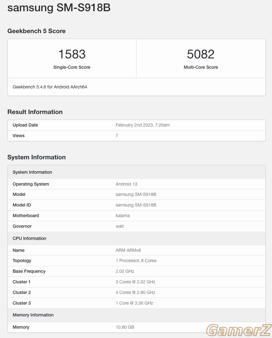The height and width of the screenshot is (338, 272).
Task: Select the "Result Information" heading
Action: [35, 112]
